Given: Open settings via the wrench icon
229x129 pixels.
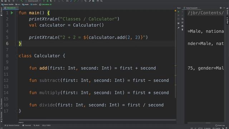Looking at the screenshot, I should [x=90, y=1].
